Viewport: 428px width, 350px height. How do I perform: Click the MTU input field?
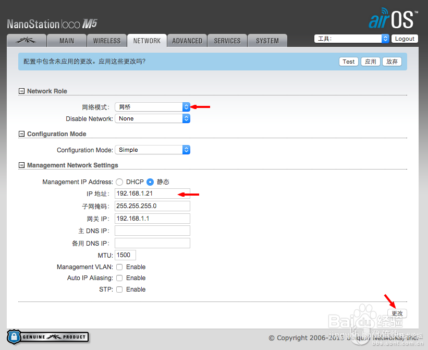pos(125,255)
